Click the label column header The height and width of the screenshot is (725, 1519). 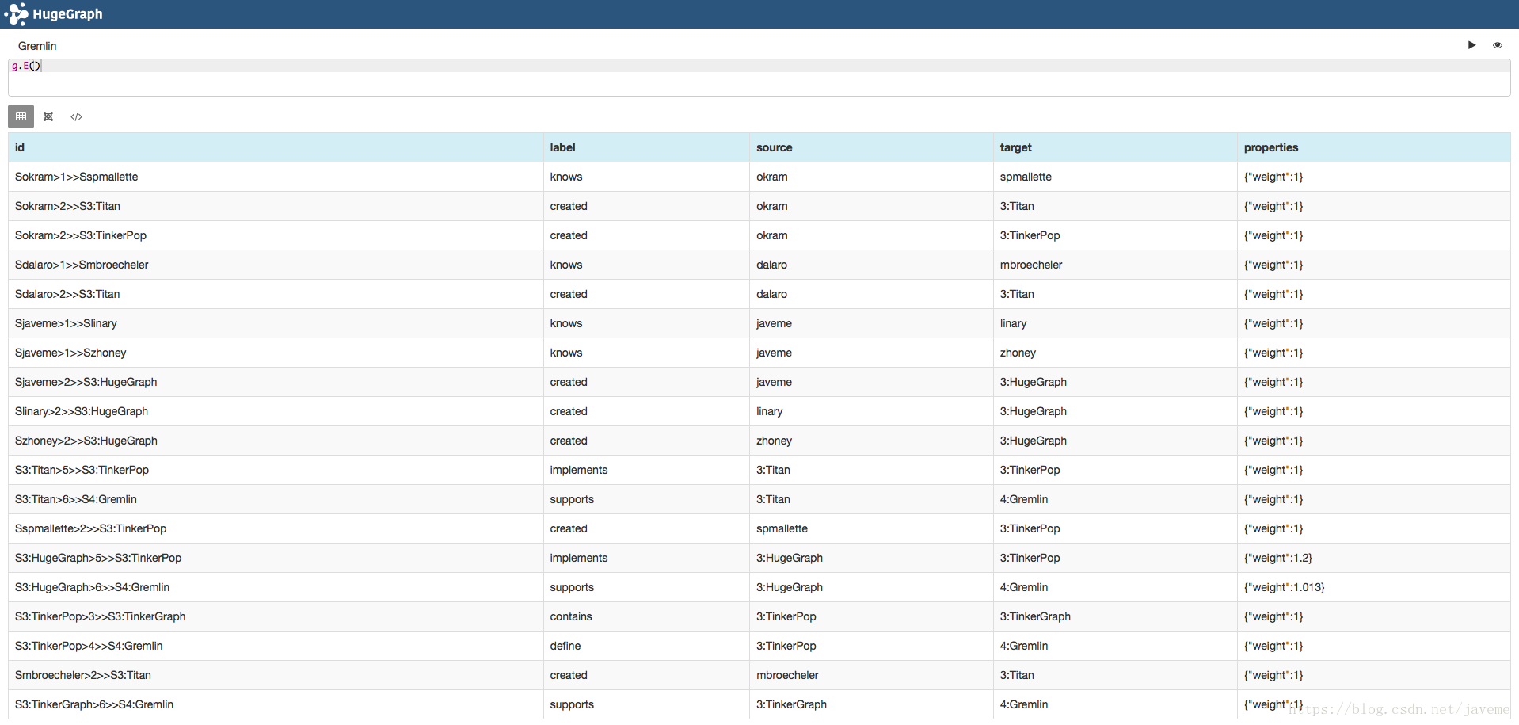[646, 147]
